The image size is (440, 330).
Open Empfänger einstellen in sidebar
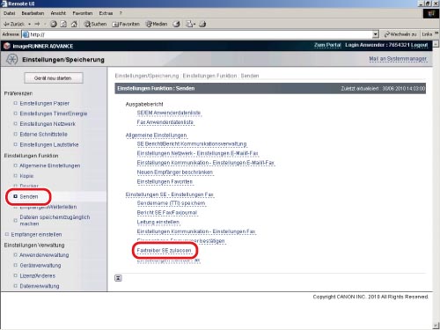[x=36, y=234]
